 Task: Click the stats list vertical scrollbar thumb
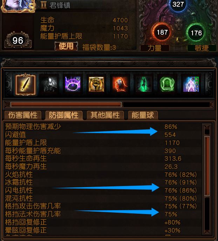tap(207, 166)
